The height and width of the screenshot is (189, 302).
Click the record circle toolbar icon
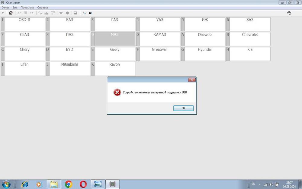(x=67, y=13)
